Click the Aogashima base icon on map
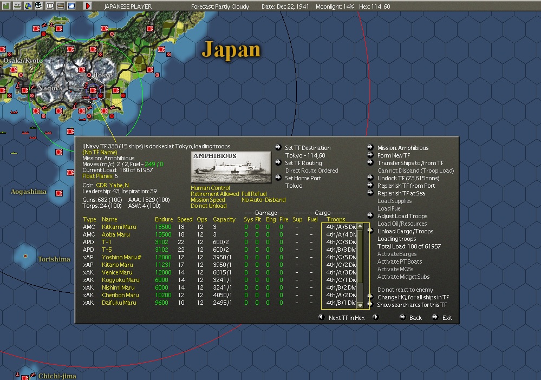541x380 pixels. [x=59, y=193]
